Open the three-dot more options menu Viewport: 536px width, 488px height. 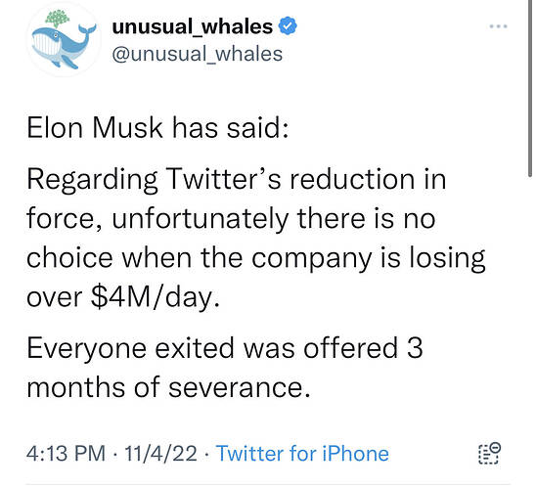[498, 26]
